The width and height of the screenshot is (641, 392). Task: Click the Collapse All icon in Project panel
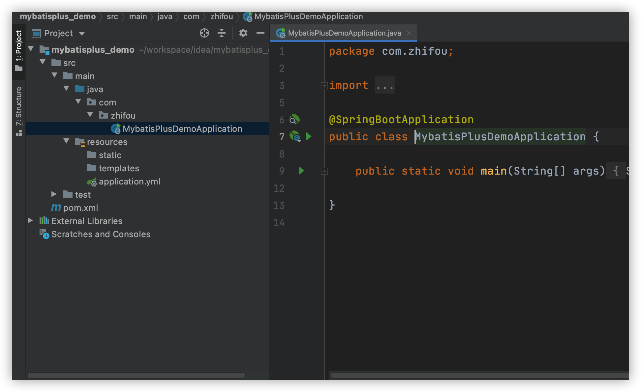pos(222,33)
